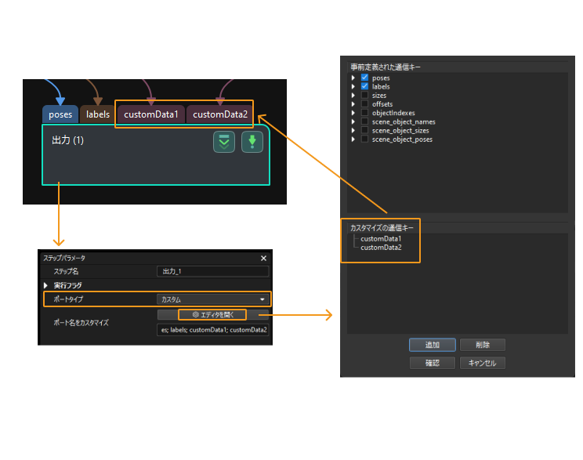Click the カスタマイズの通信キー heading
This screenshot has height=460, width=583.
click(382, 227)
